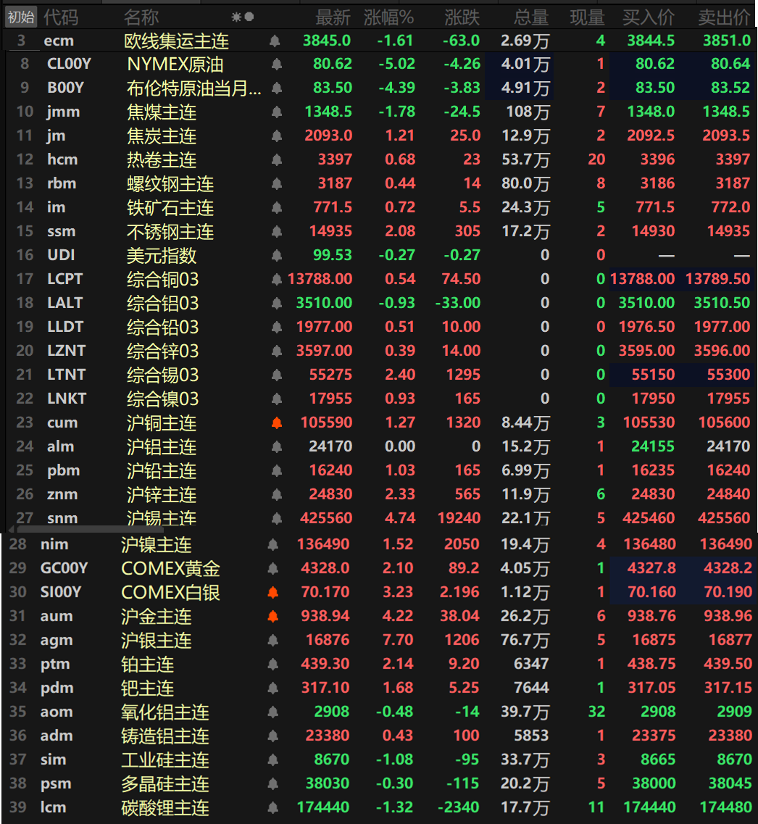Select the 多晶硅主连 name cell
The image size is (758, 824).
pos(165,784)
